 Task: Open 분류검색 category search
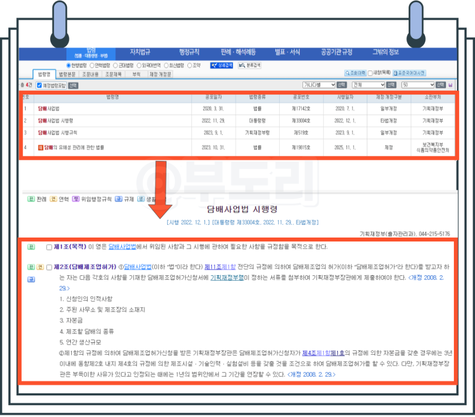click(x=249, y=65)
